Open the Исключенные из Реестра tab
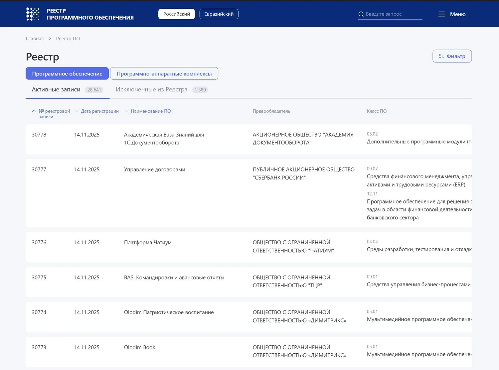 (x=151, y=89)
